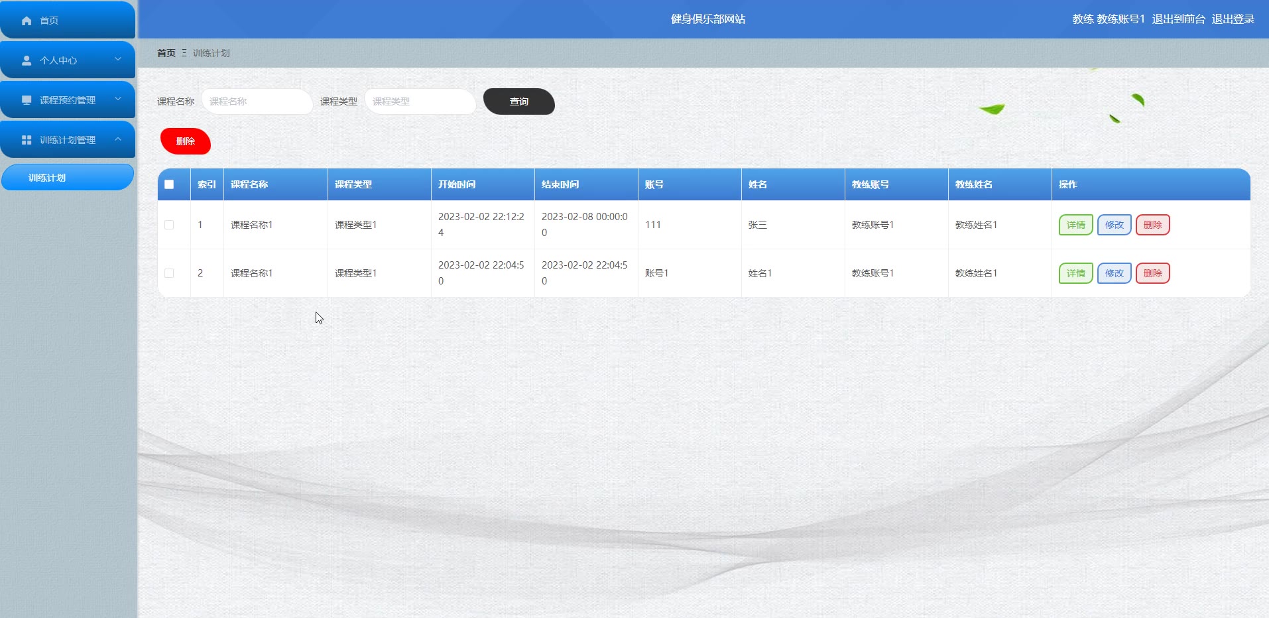Open 详情 for row 2
This screenshot has width=1269, height=618.
[x=1075, y=273]
